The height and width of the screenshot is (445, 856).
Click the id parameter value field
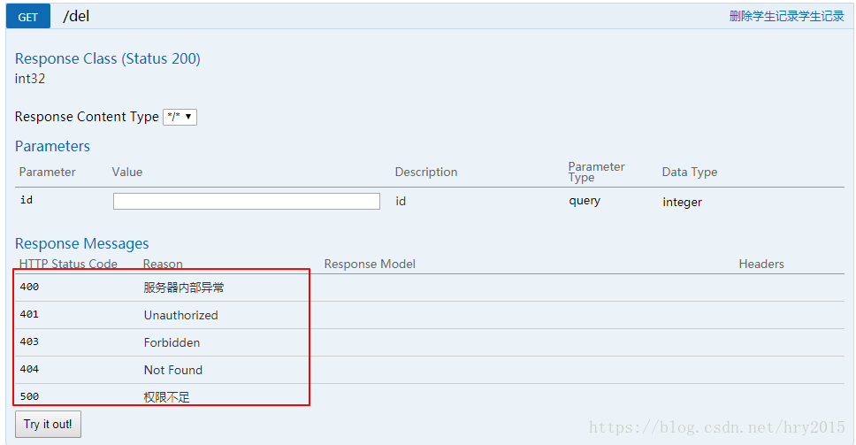(x=247, y=202)
